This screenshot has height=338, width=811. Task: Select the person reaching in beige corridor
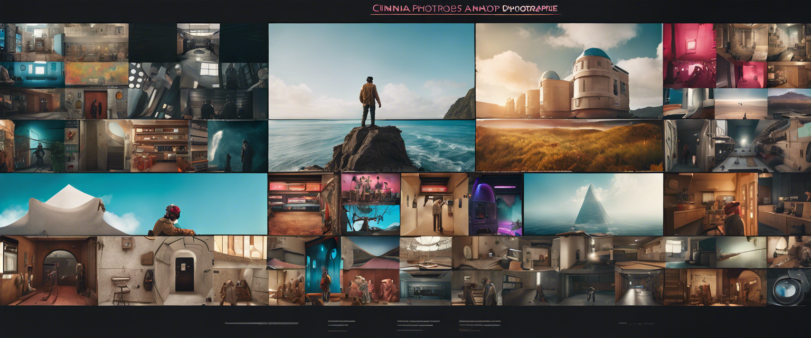[x=434, y=205]
